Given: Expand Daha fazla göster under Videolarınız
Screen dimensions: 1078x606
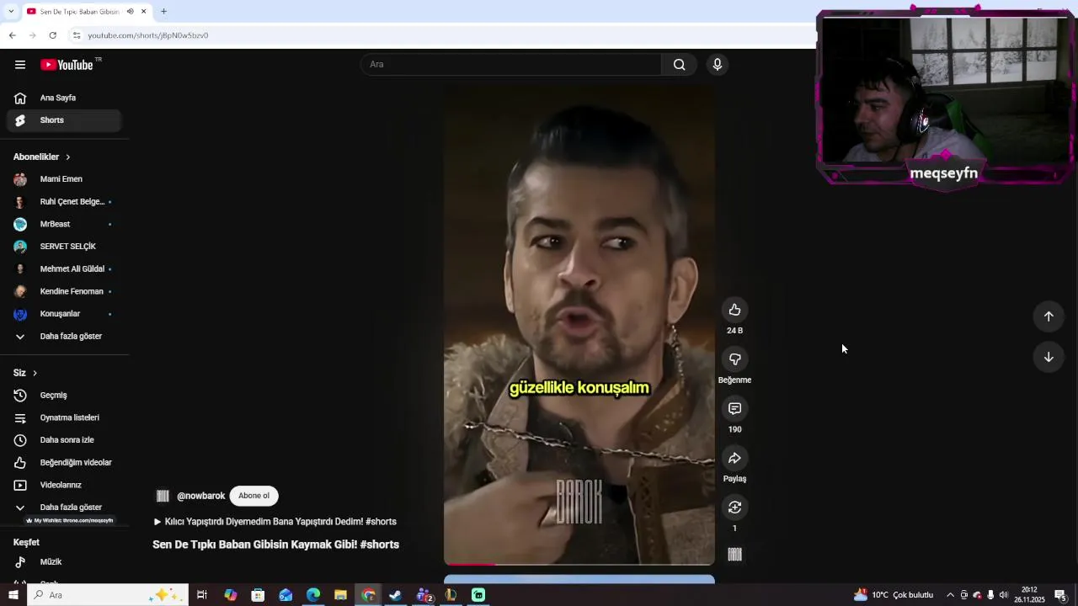Looking at the screenshot, I should click(64, 508).
